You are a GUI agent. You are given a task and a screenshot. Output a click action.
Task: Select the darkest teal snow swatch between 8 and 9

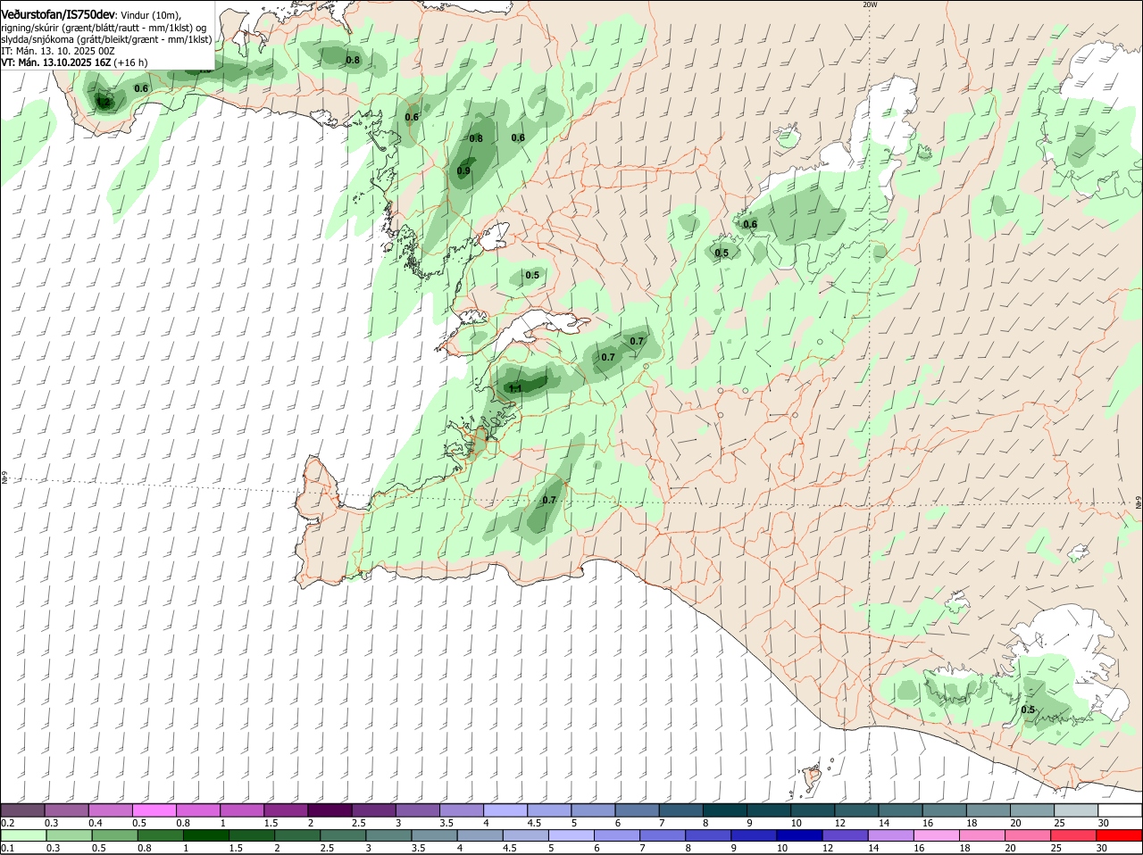(x=725, y=810)
